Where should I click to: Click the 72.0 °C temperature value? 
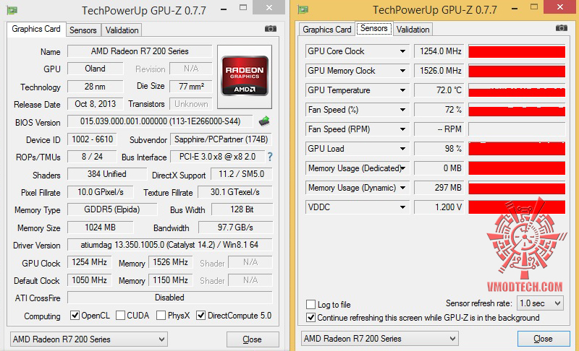[x=439, y=90]
